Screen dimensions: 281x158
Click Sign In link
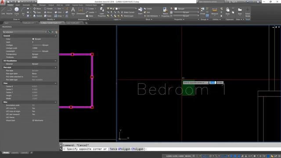pos(234,2)
